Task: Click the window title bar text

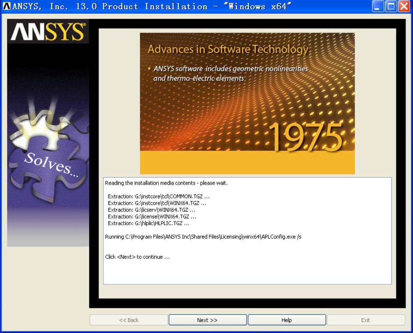Action: tap(152, 6)
